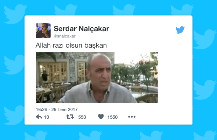Image resolution: width=217 pixels, height=140 pixels.
Task: Click the faded bird watermark in bottom-right corner
Action: point(205,135)
